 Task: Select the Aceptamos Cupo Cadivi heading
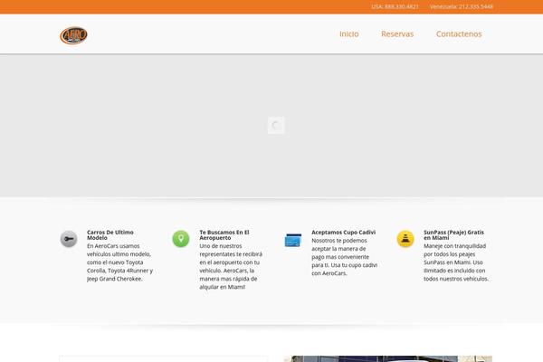[x=344, y=232]
